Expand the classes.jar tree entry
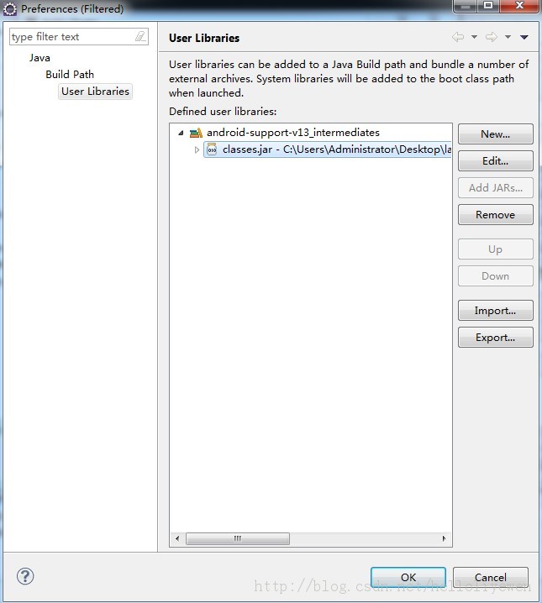The height and width of the screenshot is (603, 542). coord(197,149)
